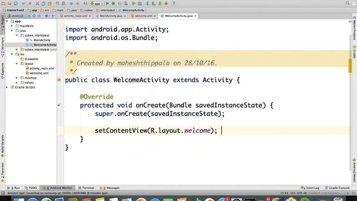Click the Sync Project with Gradle icon
The height and width of the screenshot is (201, 357).
click(x=147, y=3)
